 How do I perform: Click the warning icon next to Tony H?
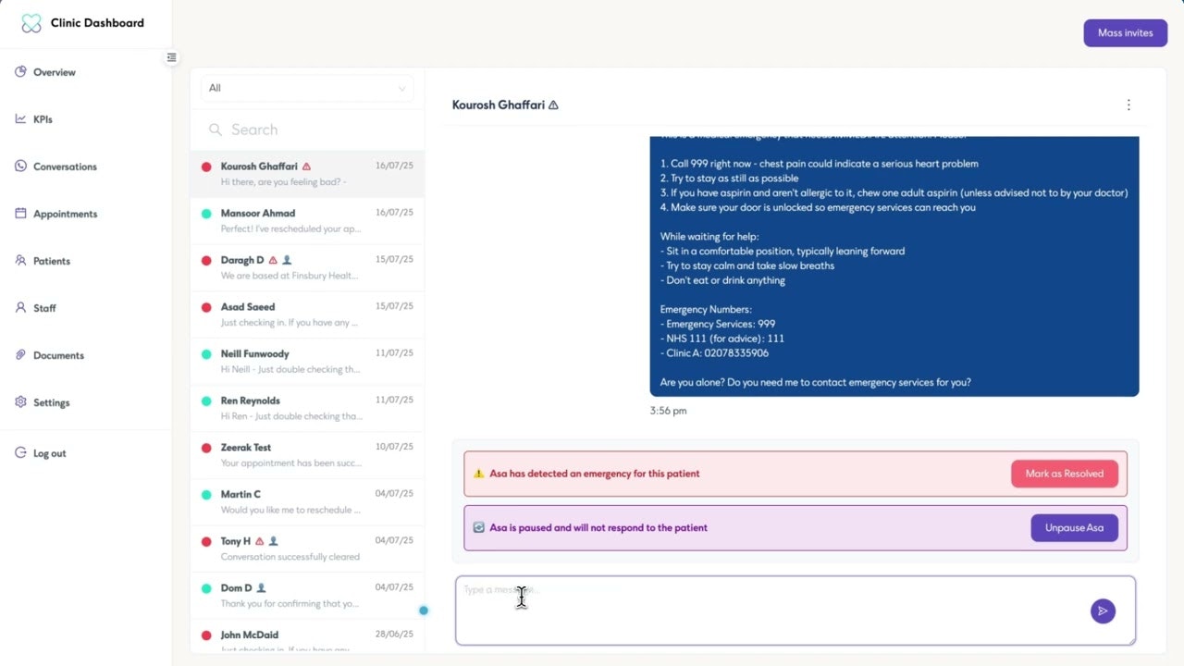pos(259,541)
